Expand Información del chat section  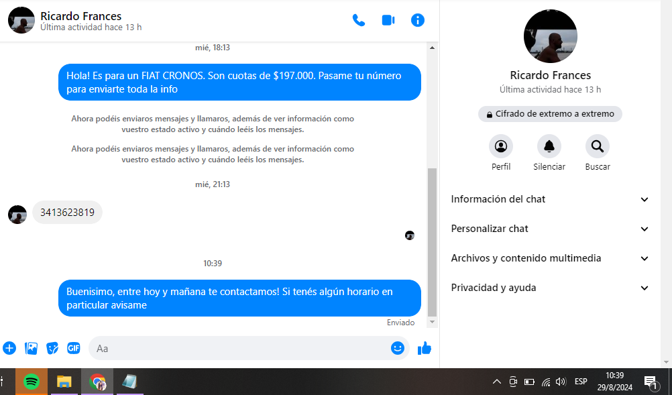550,199
